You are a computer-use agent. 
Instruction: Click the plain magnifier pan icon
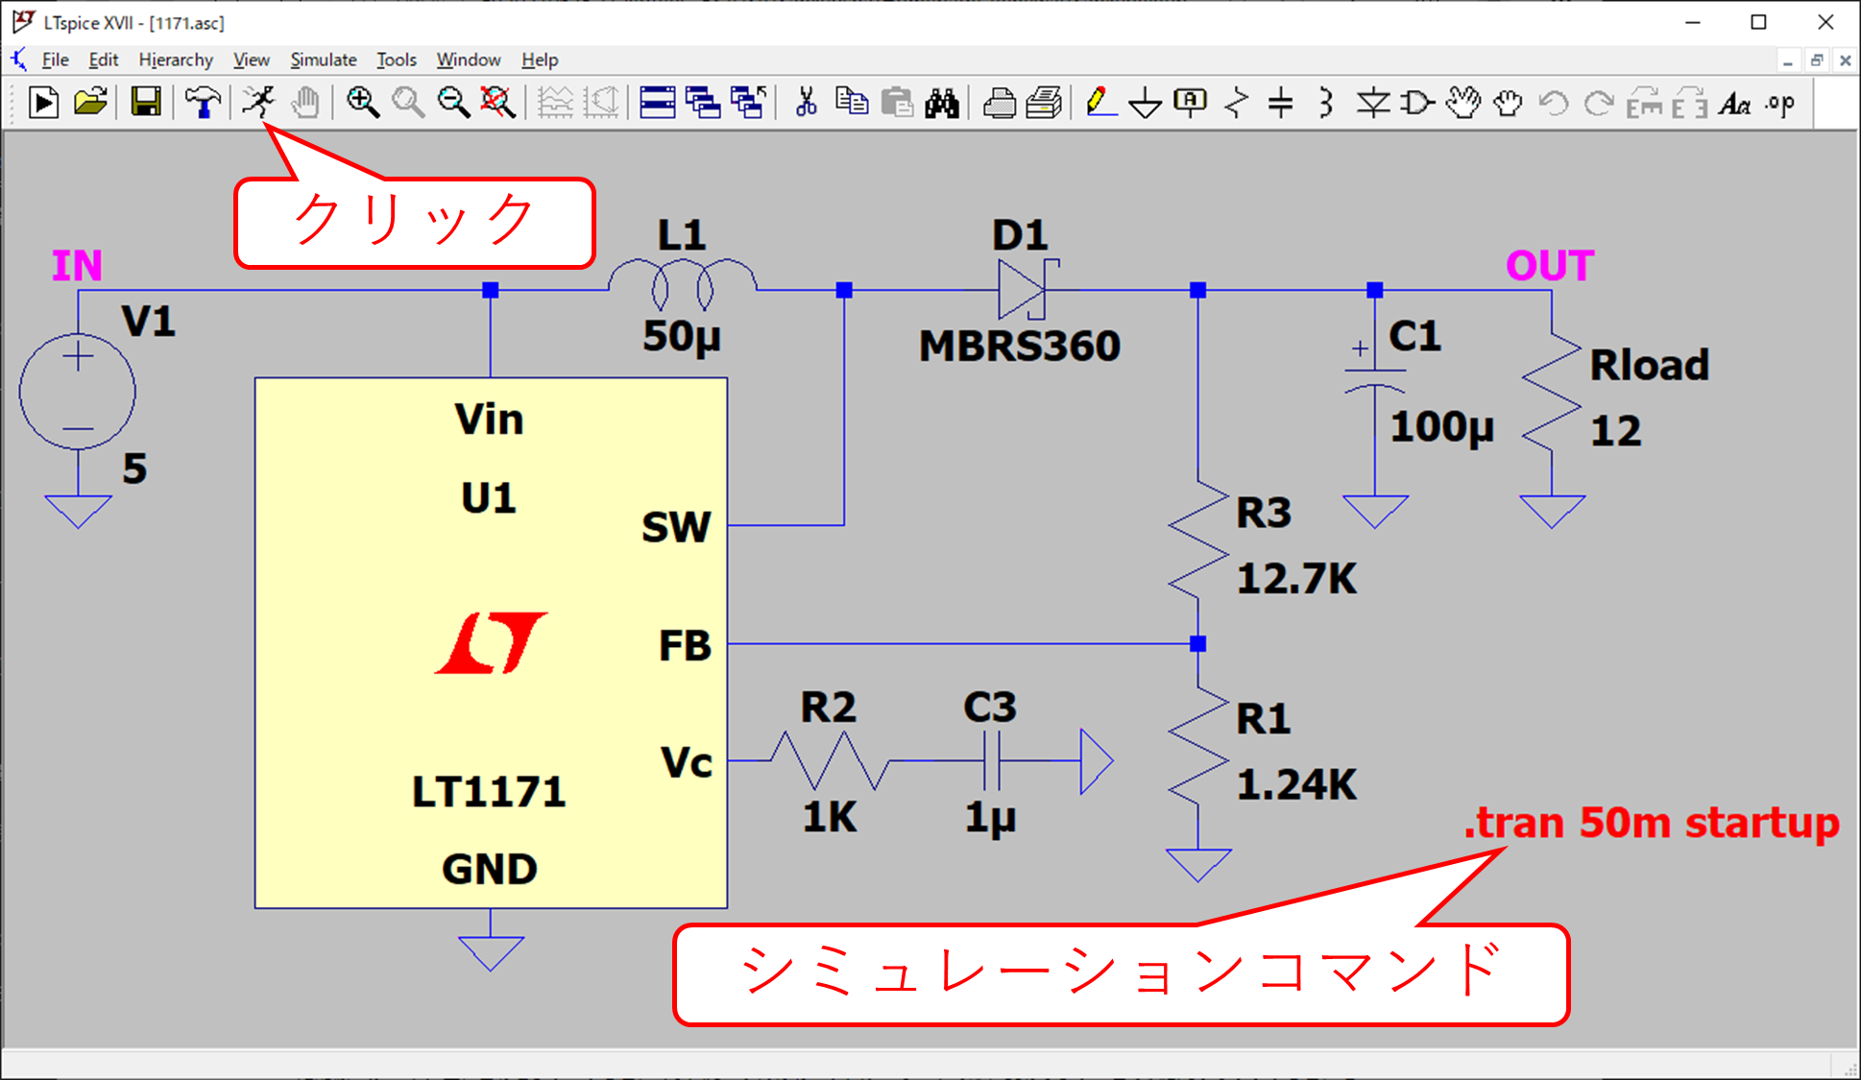point(407,102)
